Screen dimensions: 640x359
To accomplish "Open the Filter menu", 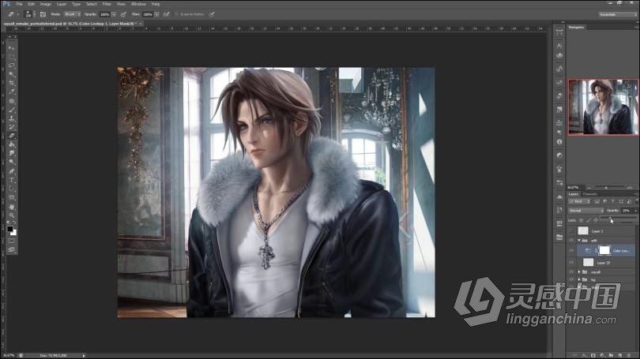I will point(107,4).
